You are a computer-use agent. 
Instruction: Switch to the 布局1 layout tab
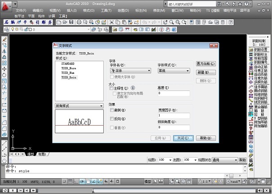pyautogui.click(x=43, y=154)
